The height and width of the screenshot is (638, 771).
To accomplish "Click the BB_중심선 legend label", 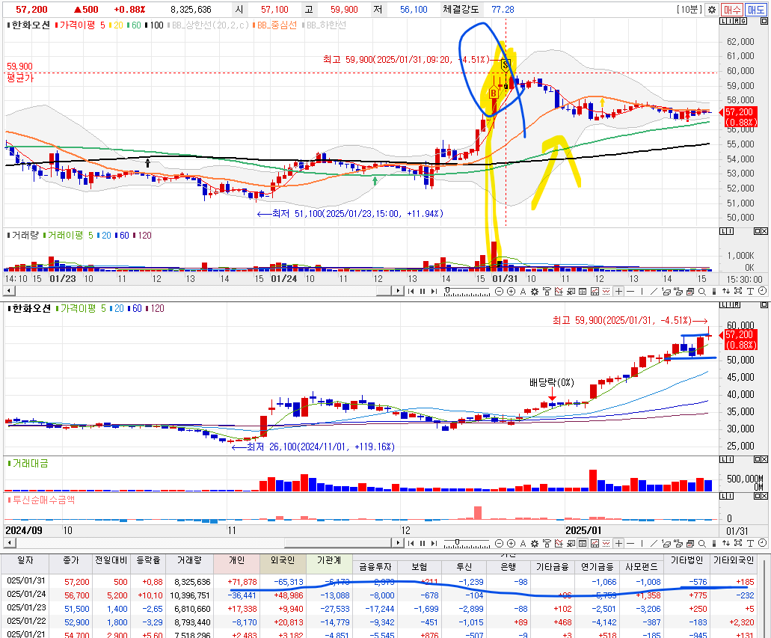I will 277,25.
